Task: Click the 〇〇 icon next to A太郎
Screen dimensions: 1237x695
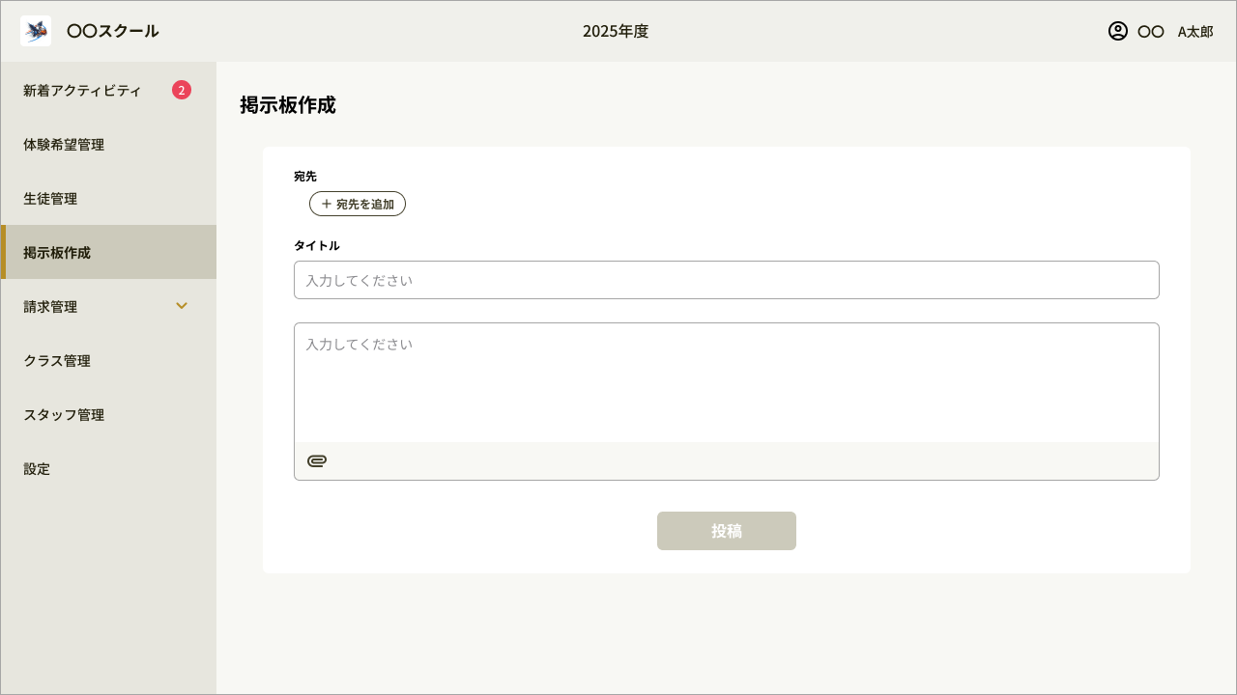Action: click(1150, 31)
